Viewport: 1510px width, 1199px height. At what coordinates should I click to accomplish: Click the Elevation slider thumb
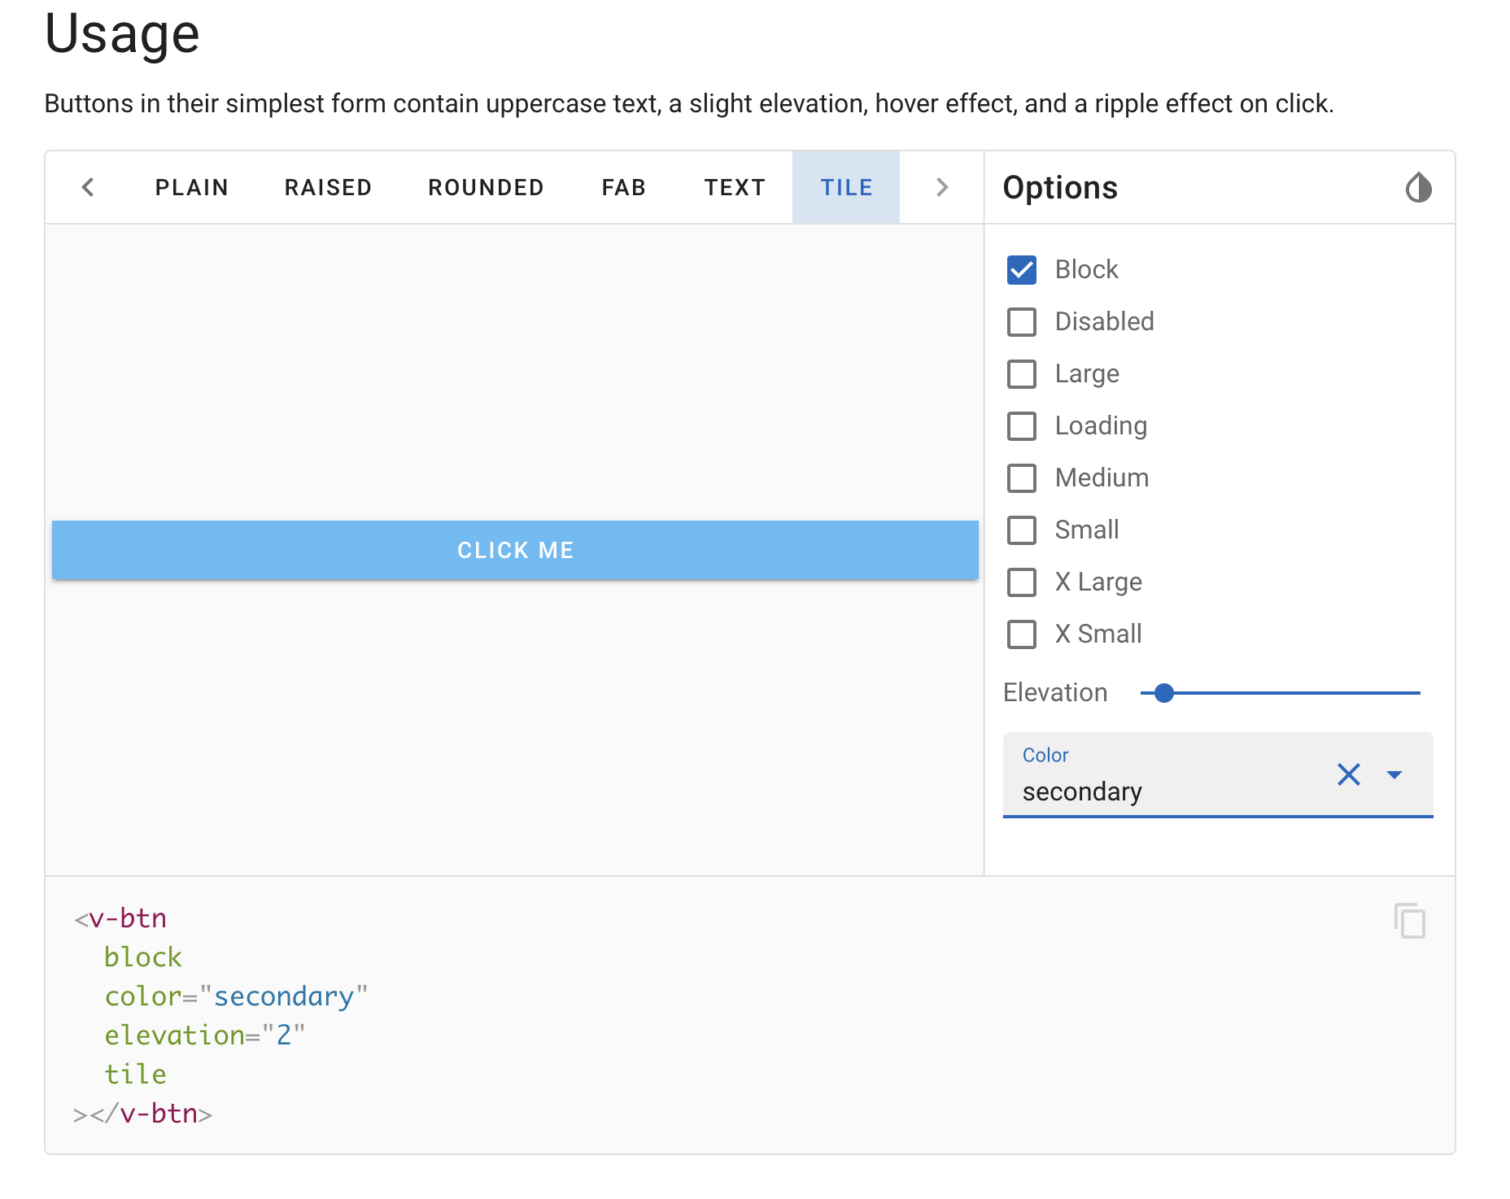click(x=1164, y=693)
